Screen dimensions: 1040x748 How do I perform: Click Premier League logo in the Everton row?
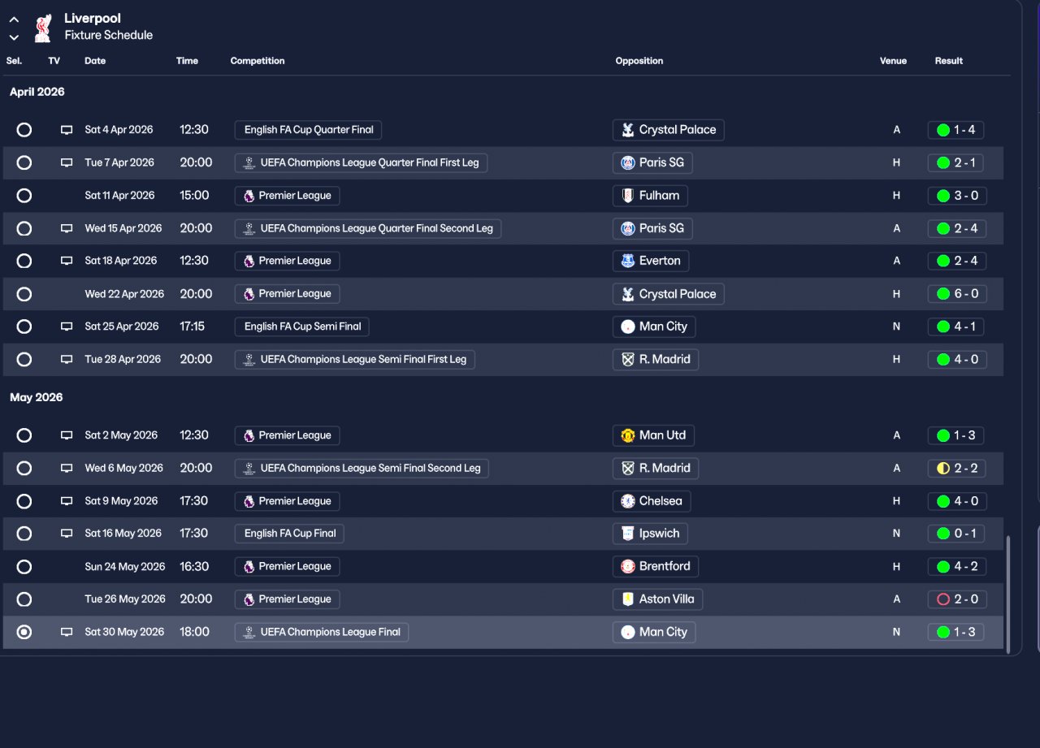click(249, 261)
